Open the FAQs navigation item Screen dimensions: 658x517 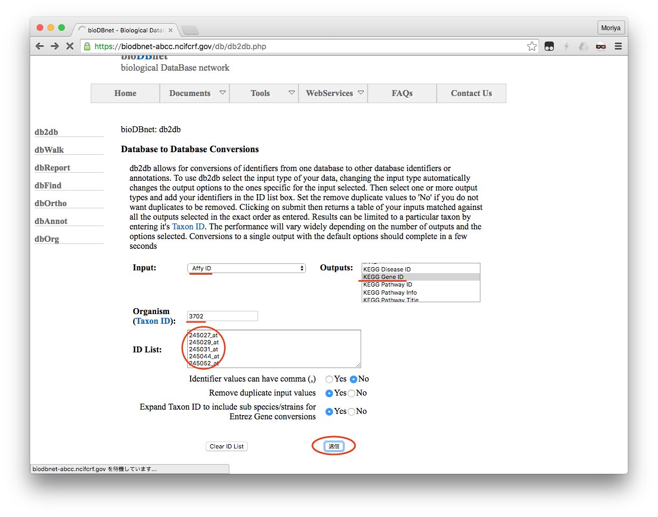click(402, 93)
